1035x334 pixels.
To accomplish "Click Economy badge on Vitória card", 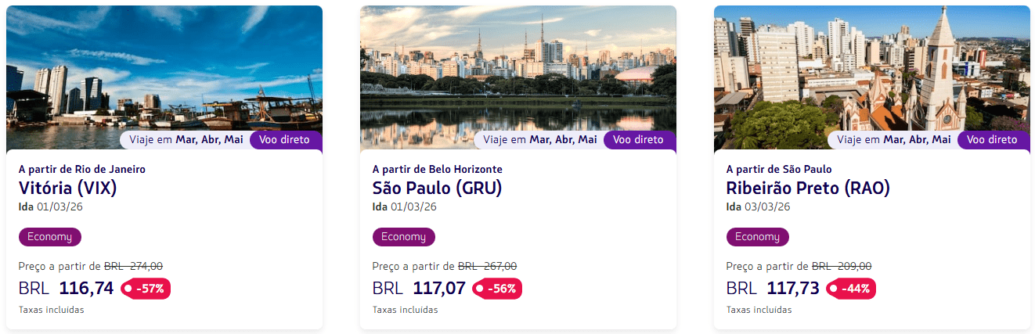I will (50, 237).
